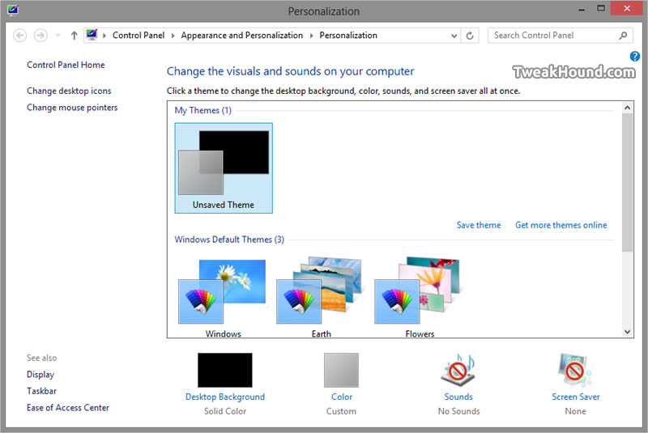Select Control Panel in the breadcrumb

(139, 36)
